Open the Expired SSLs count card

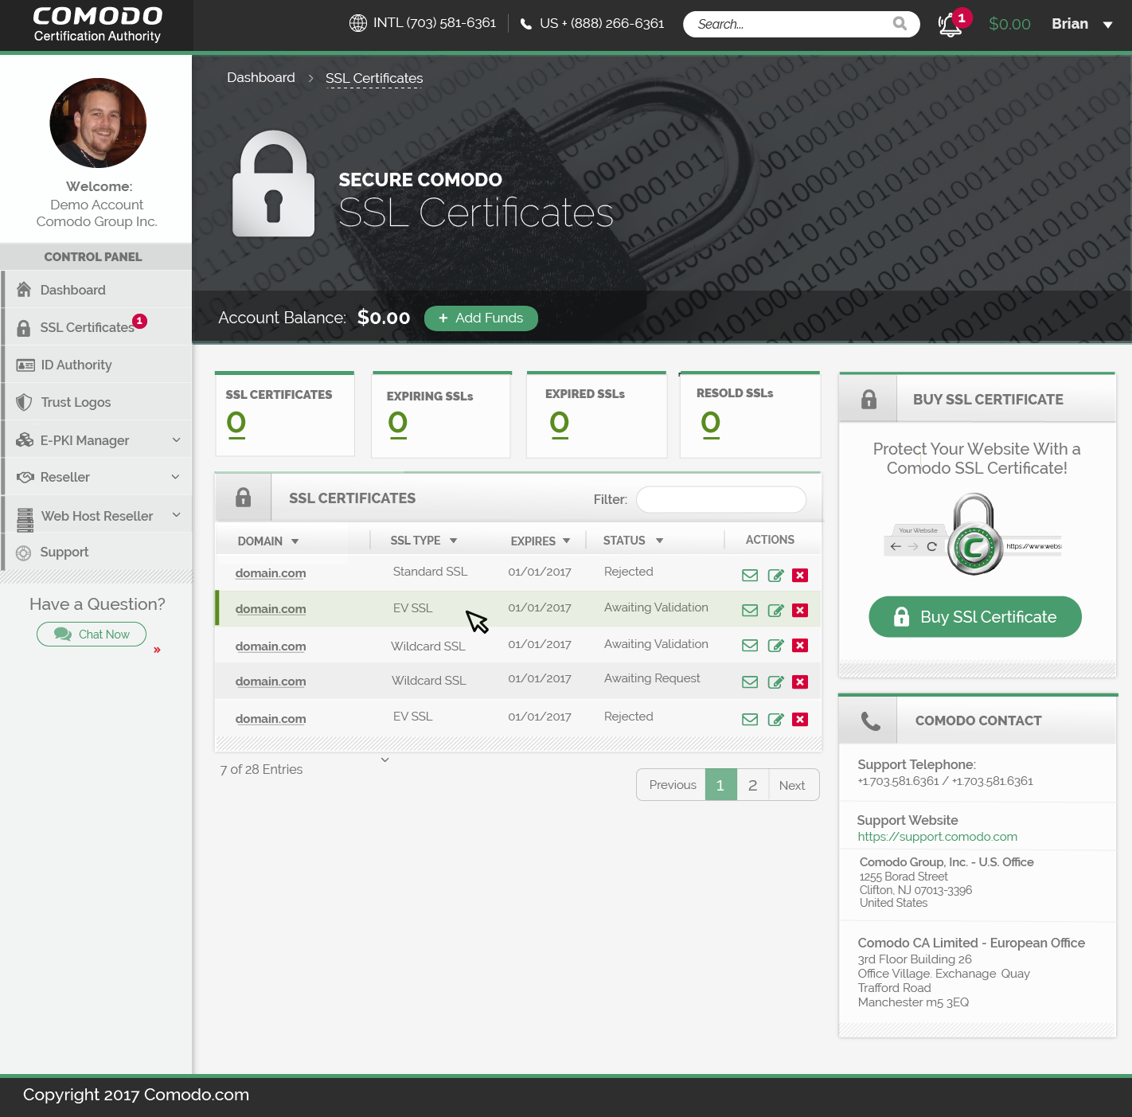tap(596, 415)
